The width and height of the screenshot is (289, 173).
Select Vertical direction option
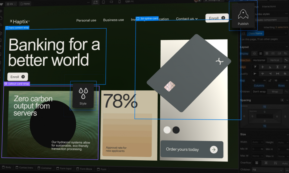[x=274, y=60]
